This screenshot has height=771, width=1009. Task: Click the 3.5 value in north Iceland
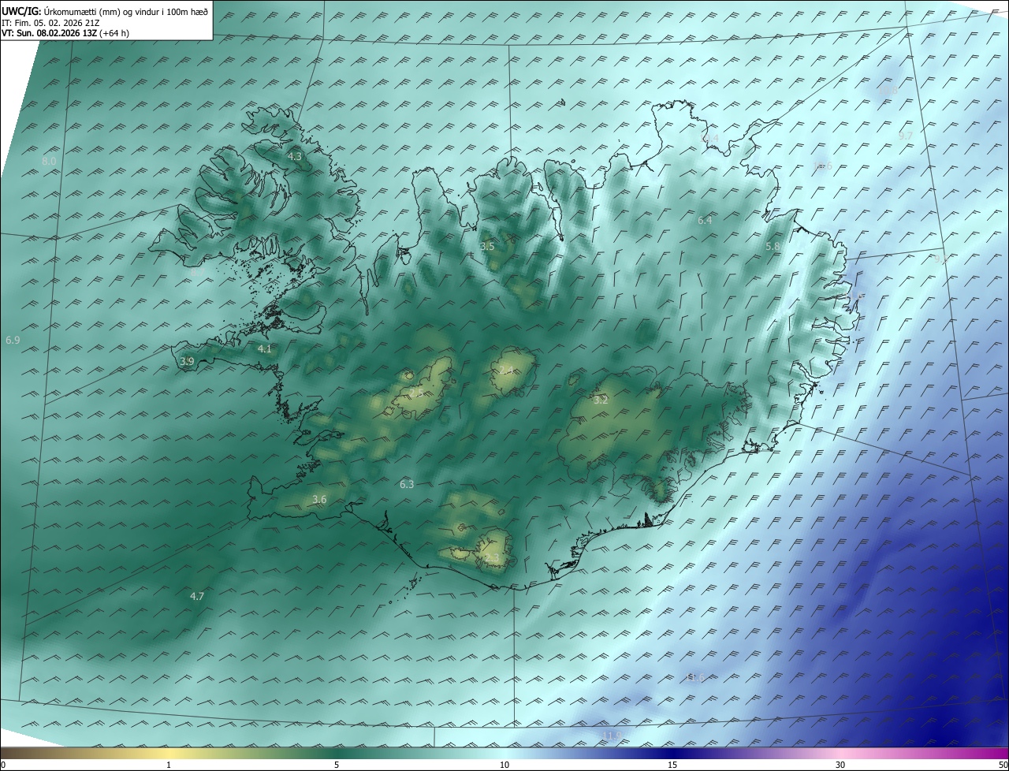point(487,247)
